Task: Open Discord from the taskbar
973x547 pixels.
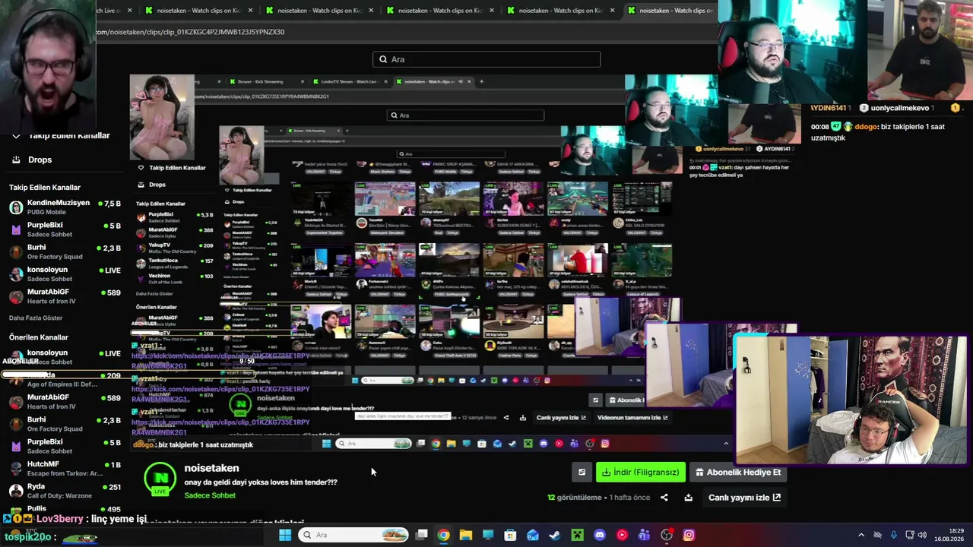Action: click(x=600, y=535)
